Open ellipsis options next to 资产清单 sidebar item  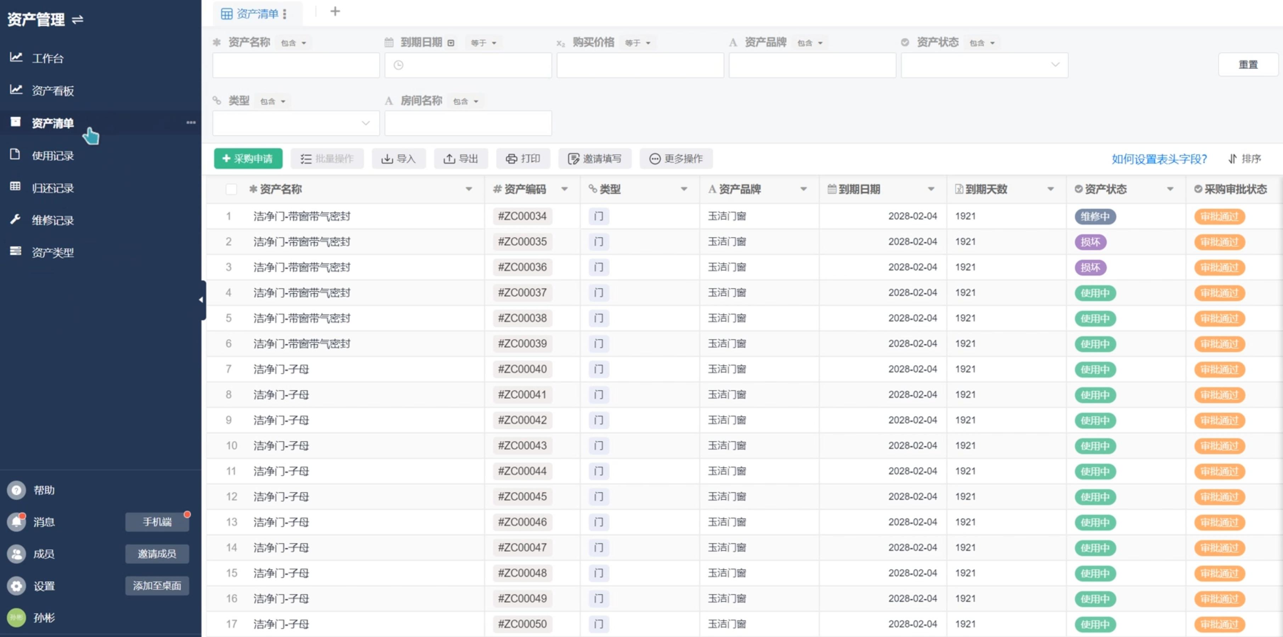pos(191,123)
